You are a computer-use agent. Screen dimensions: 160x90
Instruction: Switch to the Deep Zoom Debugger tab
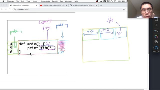(x=23, y=5)
